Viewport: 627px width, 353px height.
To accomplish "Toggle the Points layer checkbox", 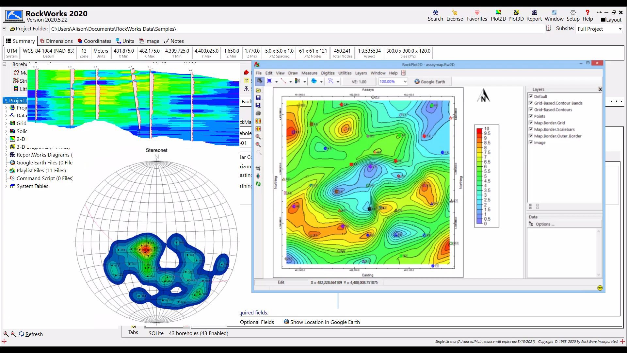I will tap(531, 116).
